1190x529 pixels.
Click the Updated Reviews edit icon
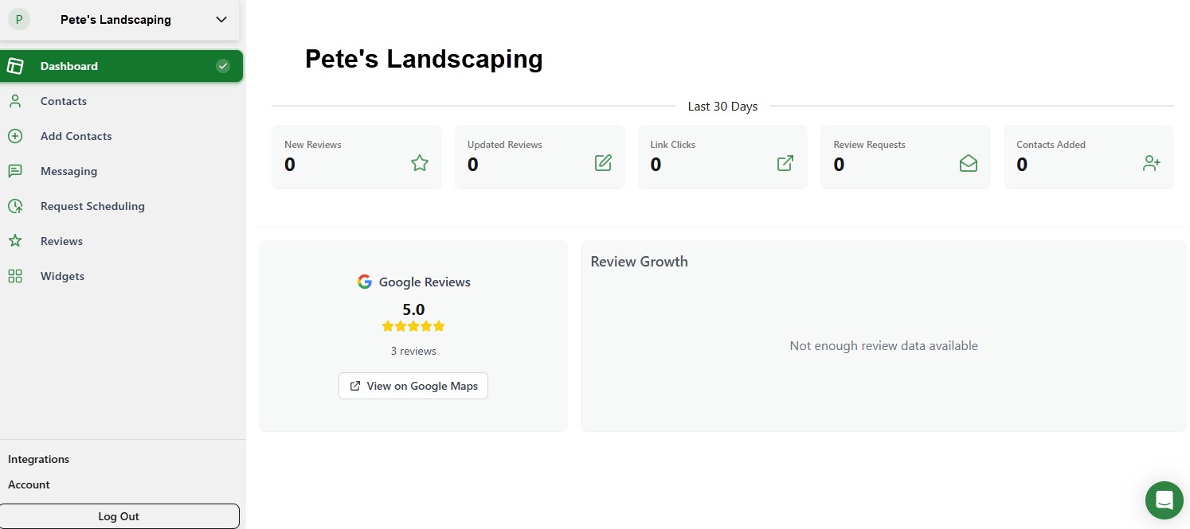click(x=603, y=163)
